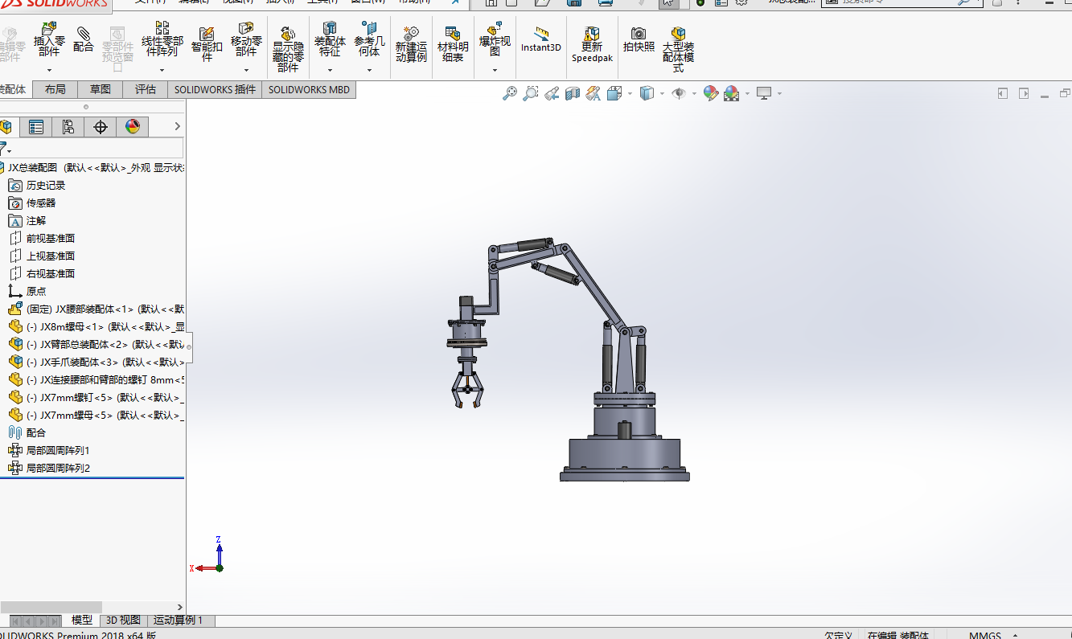Open the Update Speedpak tool
This screenshot has width=1072, height=639.
coord(592,40)
